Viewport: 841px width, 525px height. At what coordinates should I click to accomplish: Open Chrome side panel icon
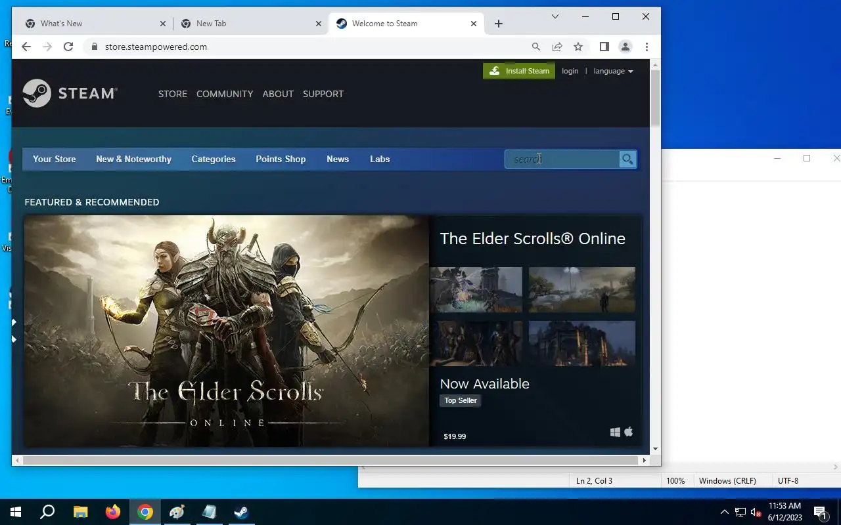pos(604,47)
